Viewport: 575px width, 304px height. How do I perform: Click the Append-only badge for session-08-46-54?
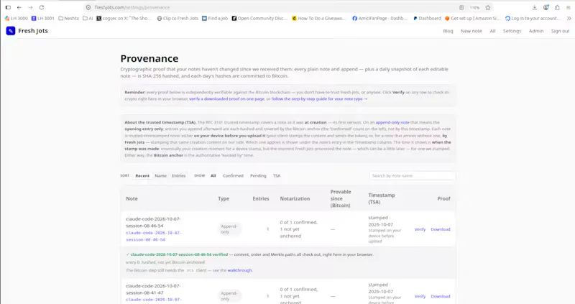229,229
